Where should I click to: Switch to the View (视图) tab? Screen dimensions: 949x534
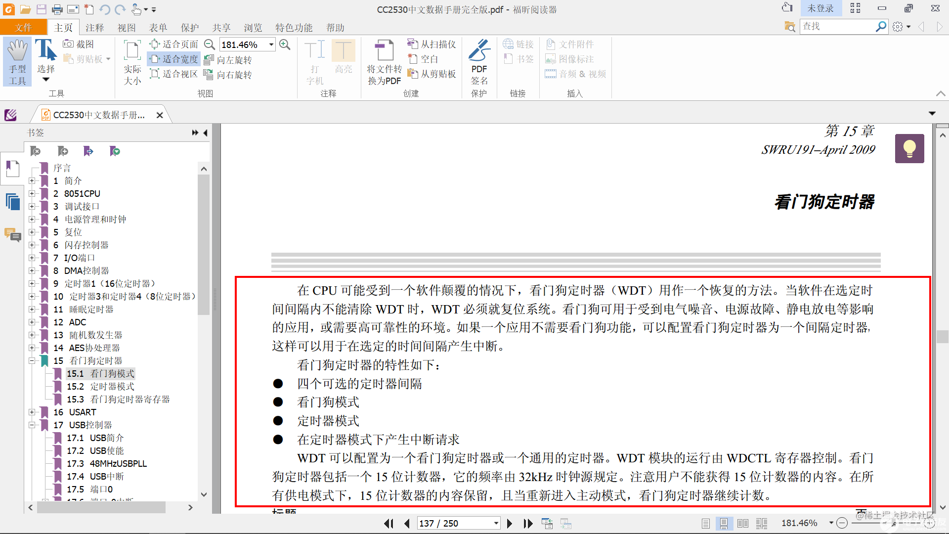(126, 28)
